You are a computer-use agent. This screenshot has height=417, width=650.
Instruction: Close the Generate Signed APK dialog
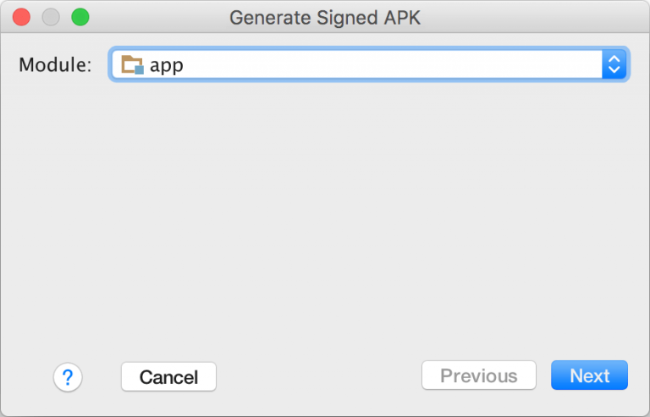click(22, 17)
